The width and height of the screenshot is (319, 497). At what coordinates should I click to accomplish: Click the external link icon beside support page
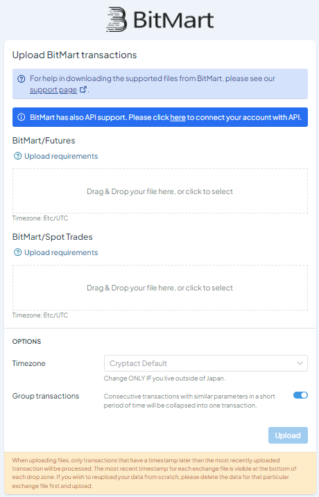83,89
